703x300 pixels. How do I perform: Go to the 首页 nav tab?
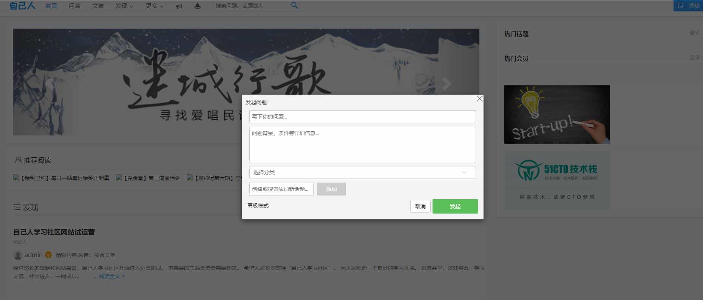[51, 6]
